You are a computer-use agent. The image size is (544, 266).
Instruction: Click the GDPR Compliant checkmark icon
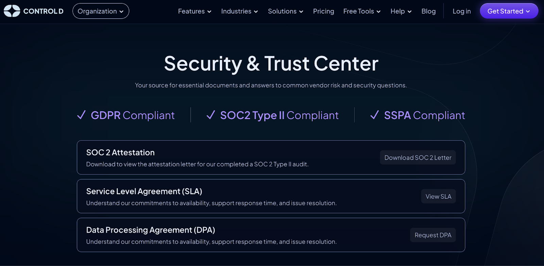(81, 115)
